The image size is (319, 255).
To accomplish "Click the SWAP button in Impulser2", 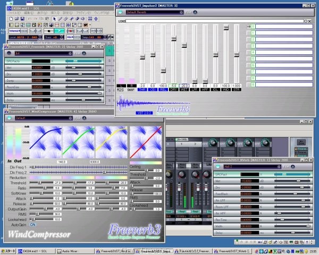I will point(131,90).
